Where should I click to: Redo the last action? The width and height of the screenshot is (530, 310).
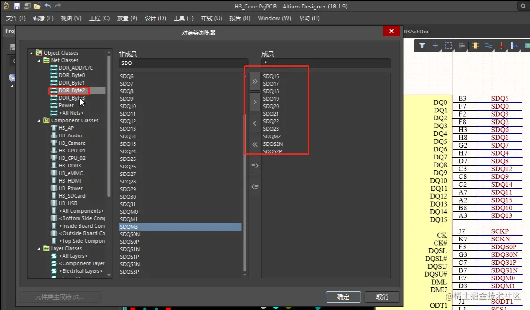[58, 6]
